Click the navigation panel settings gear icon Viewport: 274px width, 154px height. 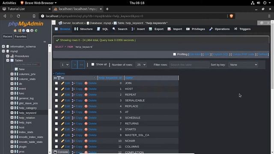click(x=32, y=30)
